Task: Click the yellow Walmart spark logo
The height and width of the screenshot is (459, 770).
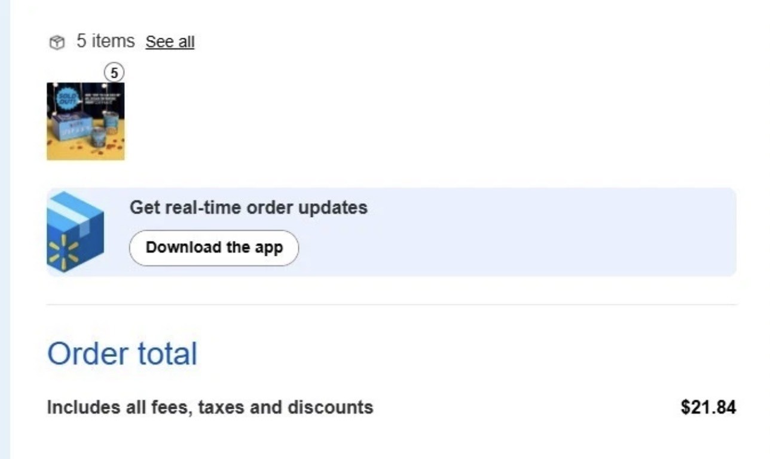Action: 63,252
